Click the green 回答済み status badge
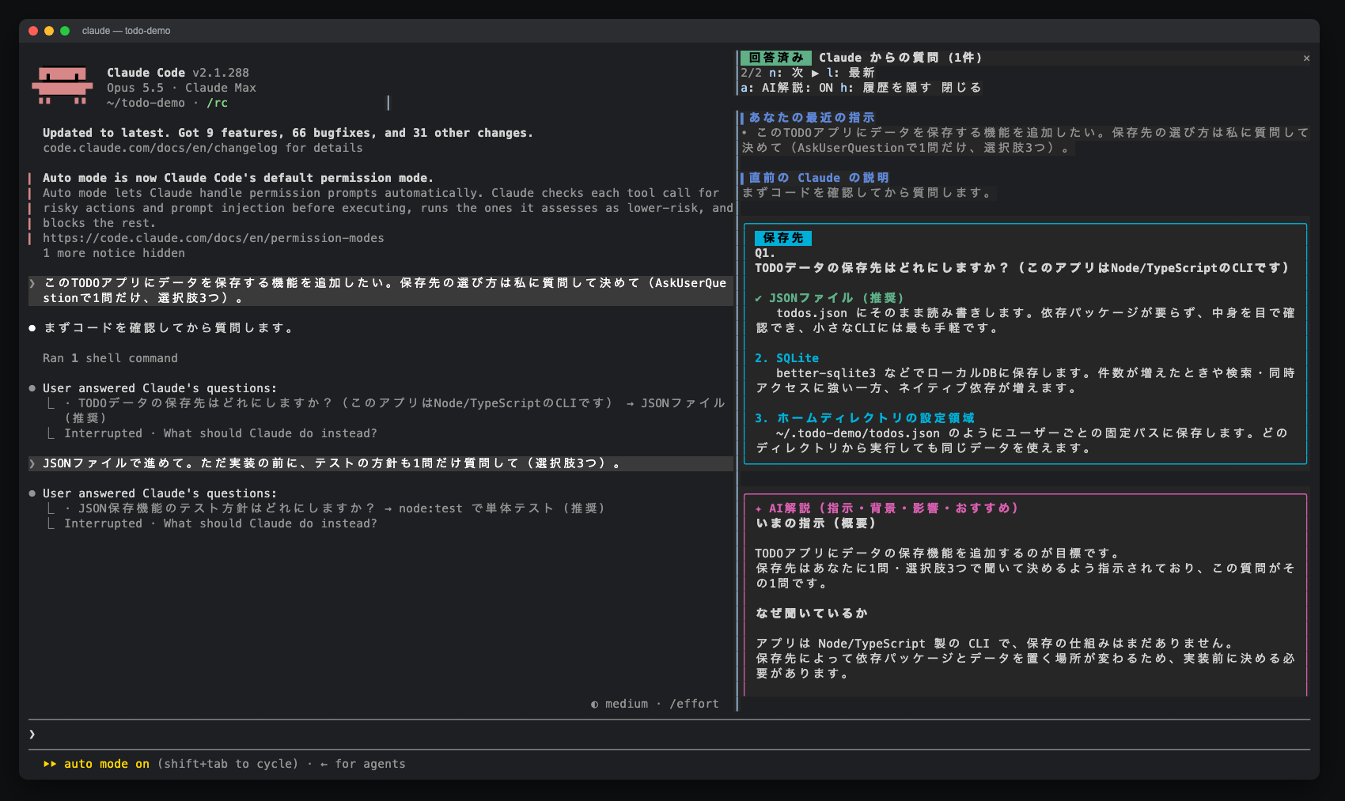The height and width of the screenshot is (801, 1345). (776, 58)
